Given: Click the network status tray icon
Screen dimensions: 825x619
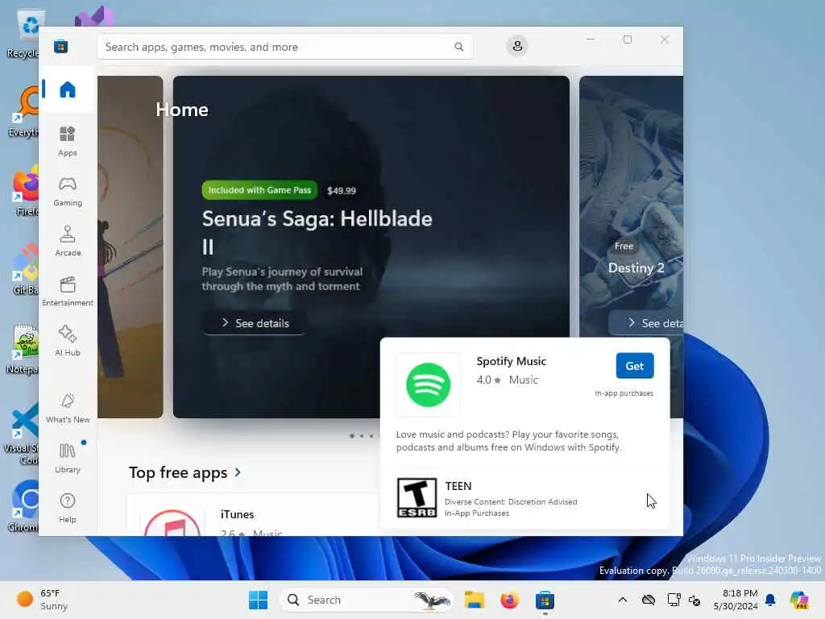Looking at the screenshot, I should 674,600.
